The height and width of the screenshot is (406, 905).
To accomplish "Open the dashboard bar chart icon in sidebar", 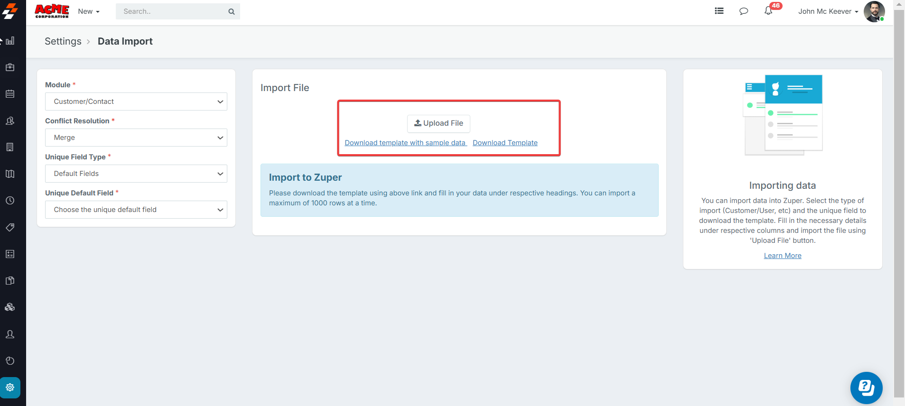I will [10, 41].
